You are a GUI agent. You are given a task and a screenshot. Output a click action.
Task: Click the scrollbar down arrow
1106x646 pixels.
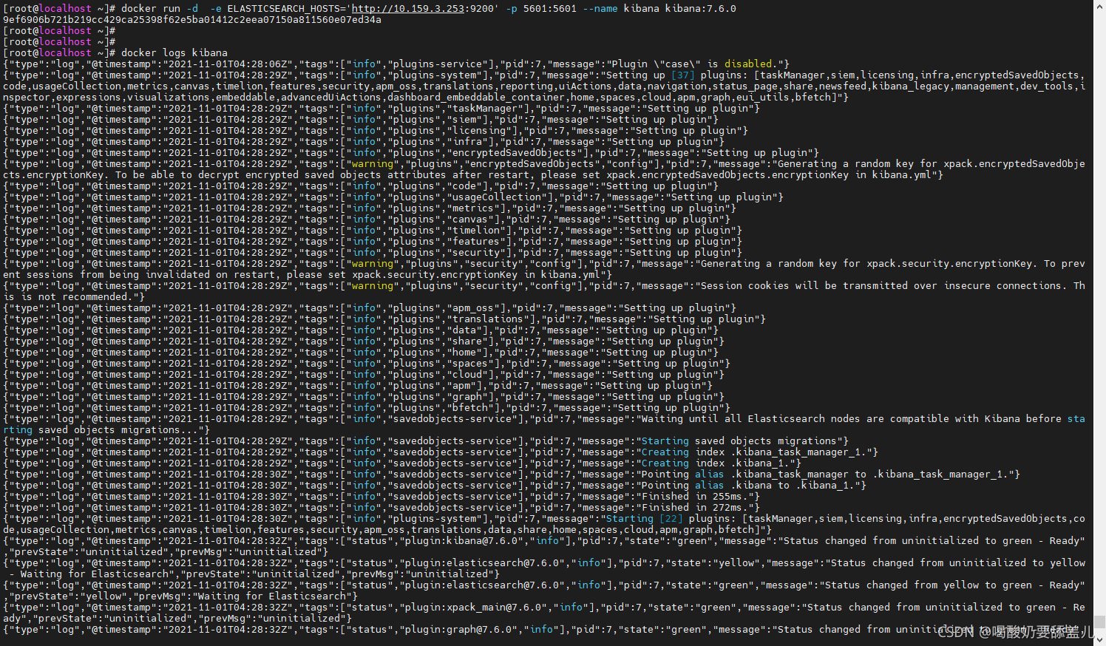[x=1099, y=640]
